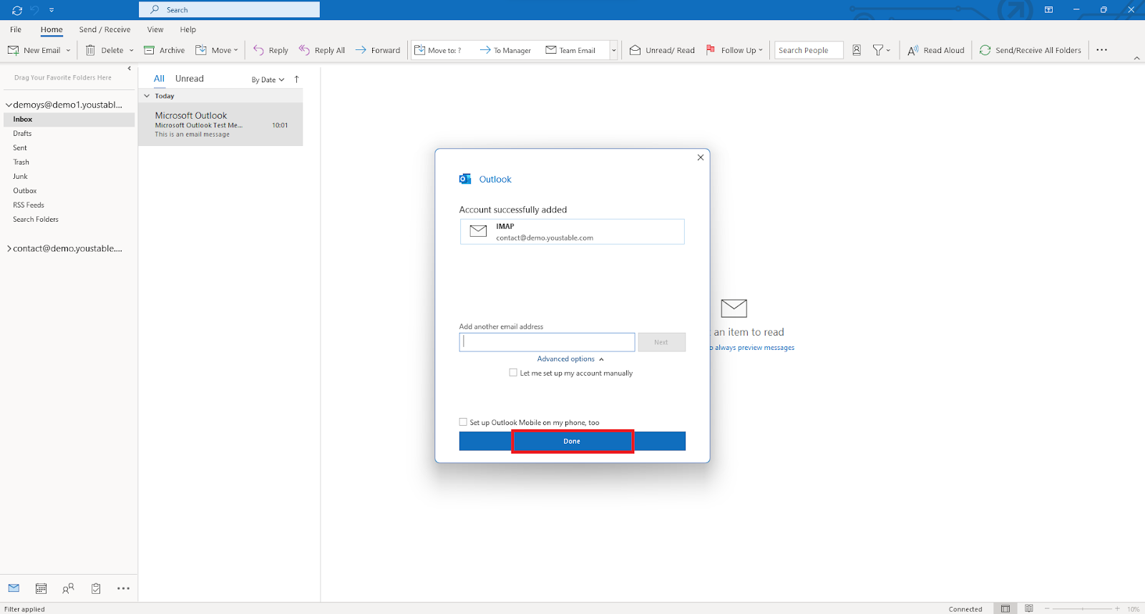Click Reply All in the ribbon
Viewport: 1145px width, 614px height.
pyautogui.click(x=322, y=50)
